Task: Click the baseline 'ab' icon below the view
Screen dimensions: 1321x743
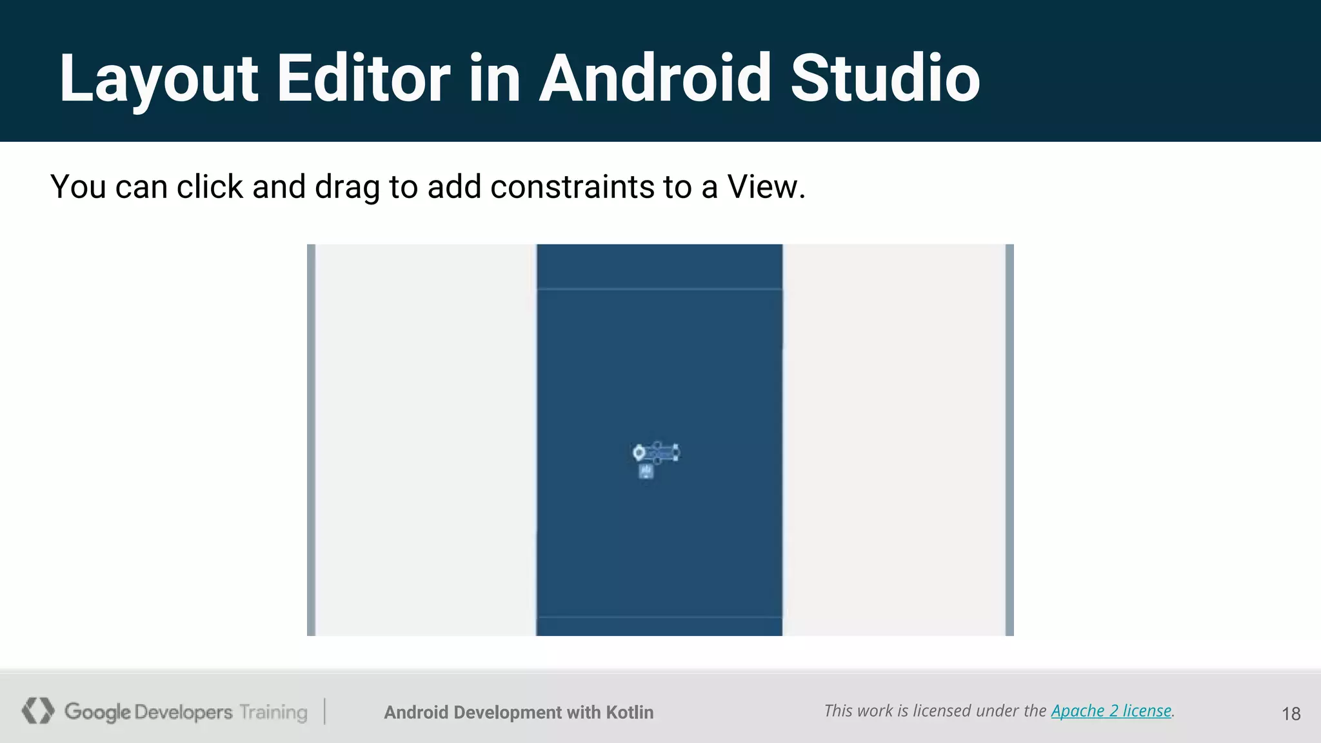Action: pos(646,471)
